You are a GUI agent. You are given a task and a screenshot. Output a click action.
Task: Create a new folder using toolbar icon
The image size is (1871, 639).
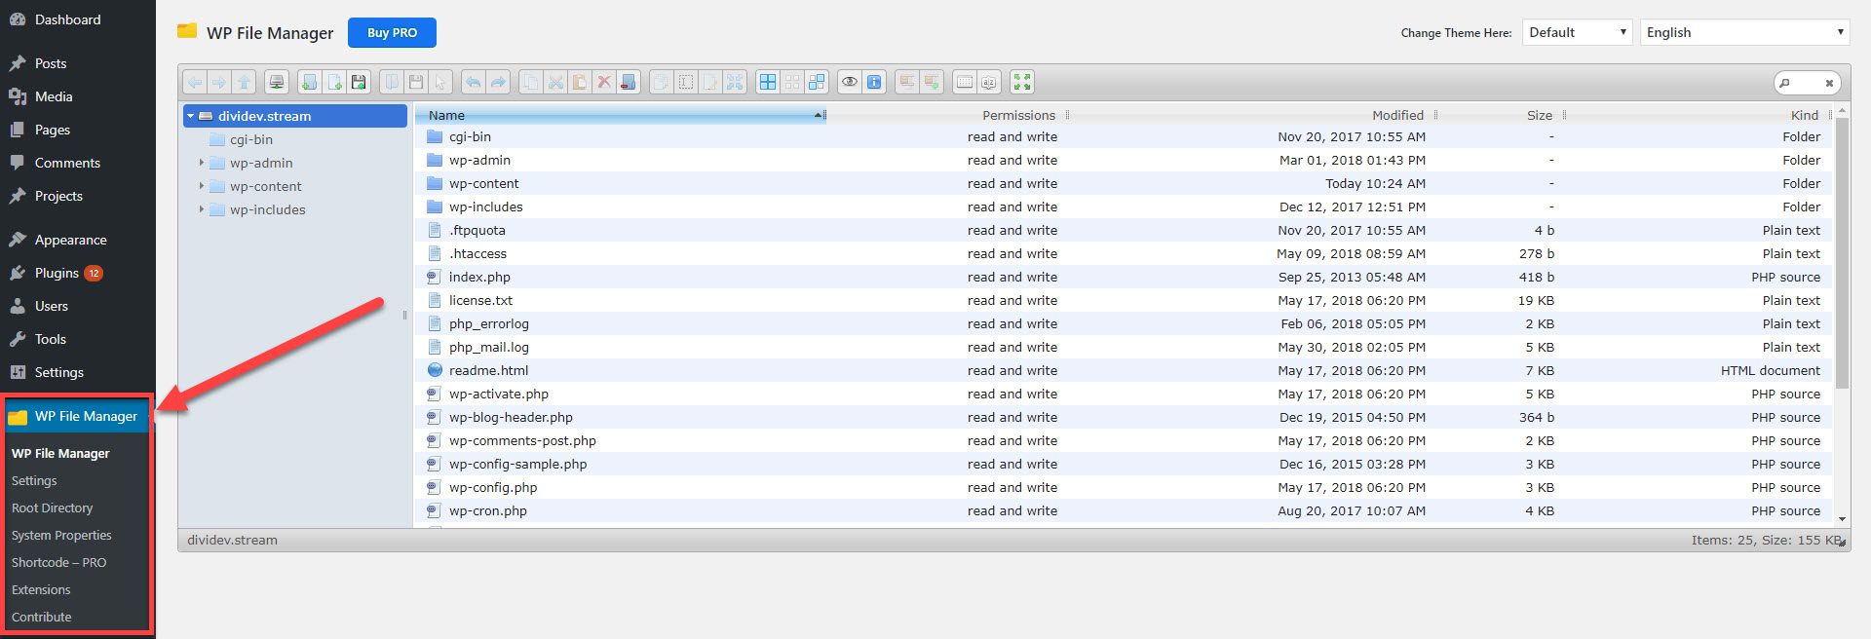coord(309,82)
